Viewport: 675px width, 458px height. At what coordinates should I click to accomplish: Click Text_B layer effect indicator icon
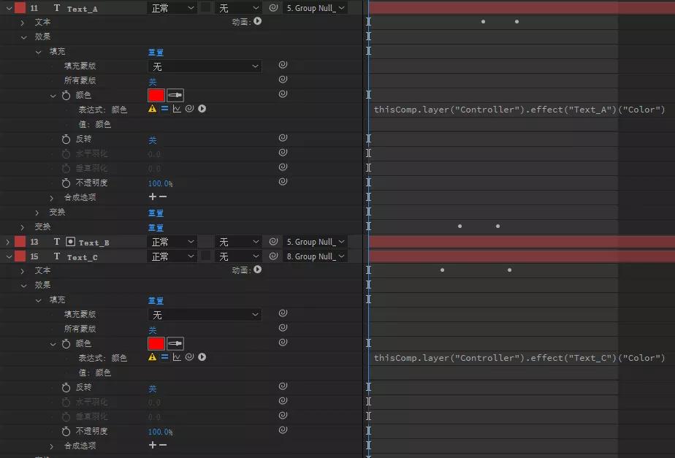pyautogui.click(x=70, y=242)
